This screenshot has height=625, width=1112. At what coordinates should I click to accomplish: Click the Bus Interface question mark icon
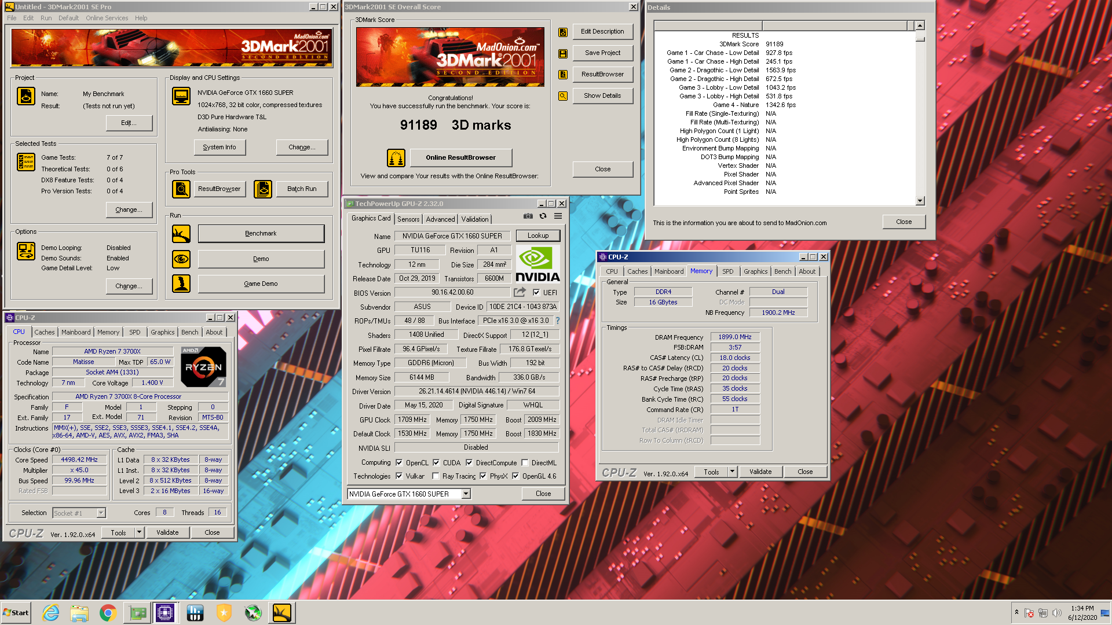[558, 321]
